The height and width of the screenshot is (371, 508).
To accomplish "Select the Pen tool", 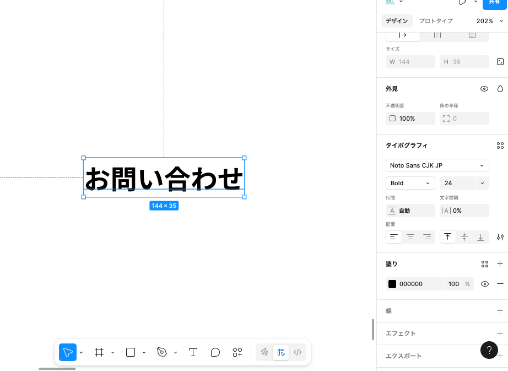I will (162, 352).
